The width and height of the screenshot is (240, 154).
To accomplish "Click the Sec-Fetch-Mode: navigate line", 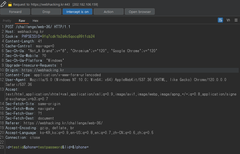I will [x=30, y=109].
